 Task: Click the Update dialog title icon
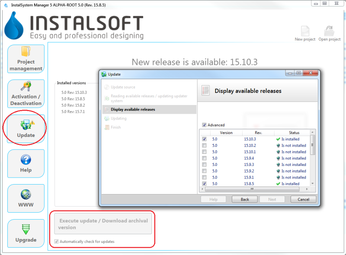[x=104, y=74]
